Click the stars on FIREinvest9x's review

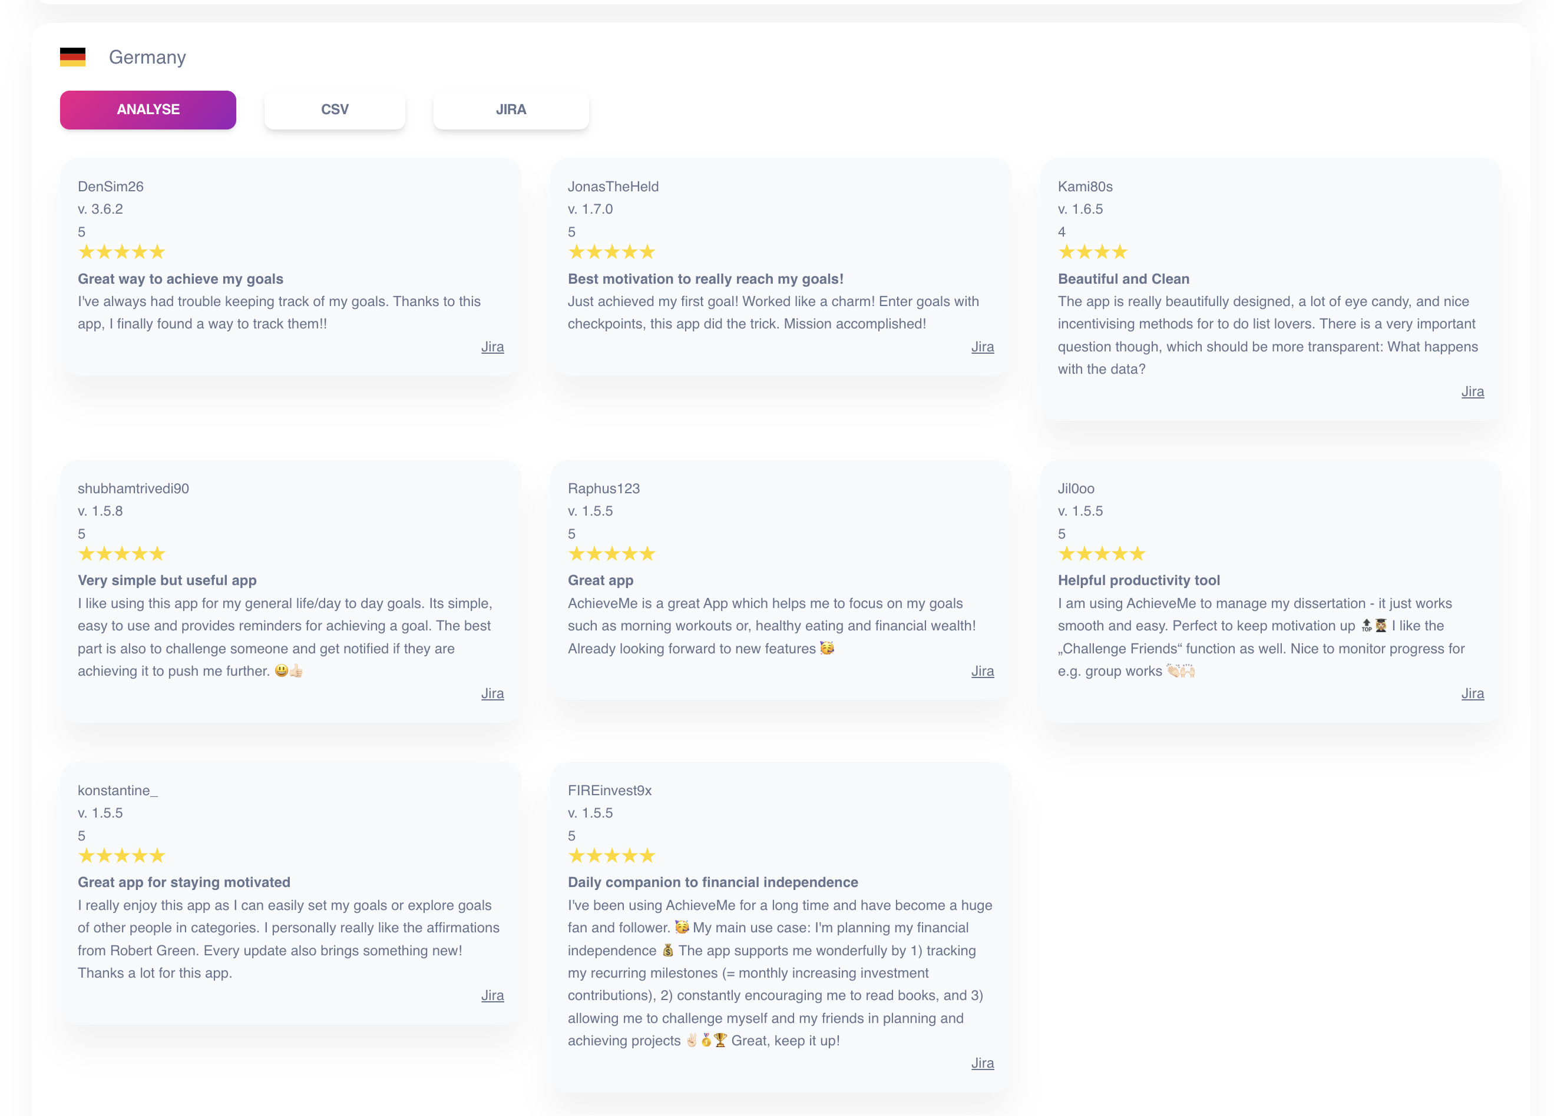click(x=612, y=855)
